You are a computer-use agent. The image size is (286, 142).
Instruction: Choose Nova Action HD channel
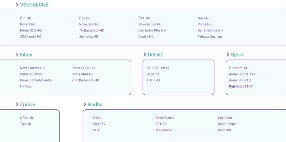150,25
